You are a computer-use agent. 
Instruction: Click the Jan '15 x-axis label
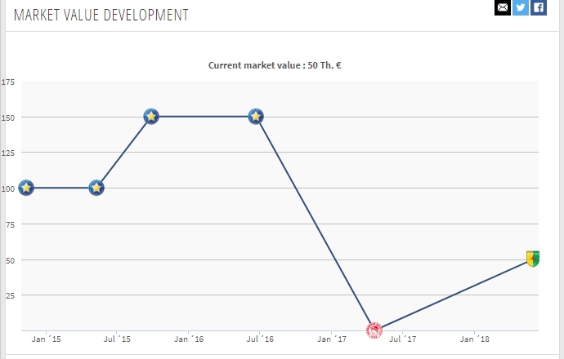click(x=46, y=339)
